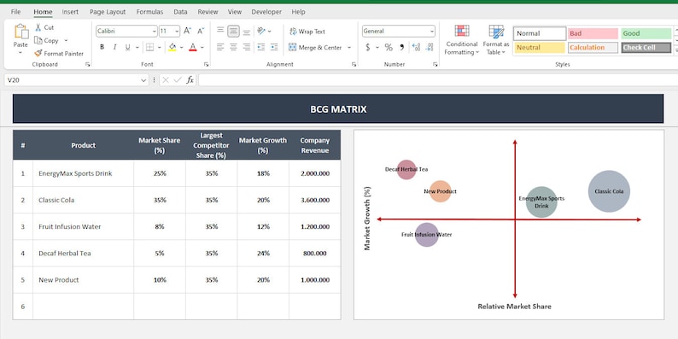The image size is (678, 339).
Task: Switch to the Data tab
Action: click(180, 12)
